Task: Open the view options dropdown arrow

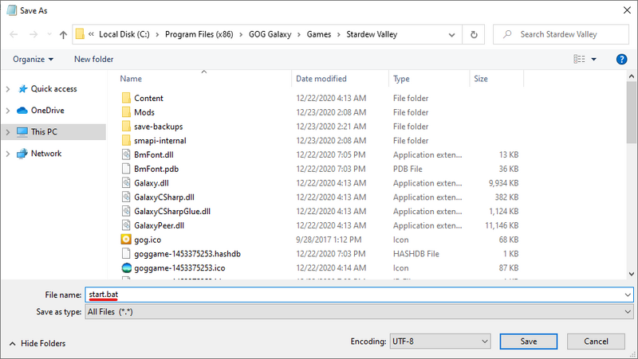Action: [593, 59]
